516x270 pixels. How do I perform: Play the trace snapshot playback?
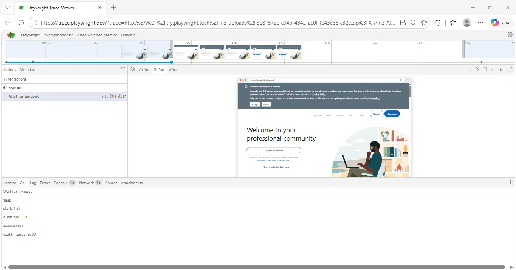click(477, 69)
